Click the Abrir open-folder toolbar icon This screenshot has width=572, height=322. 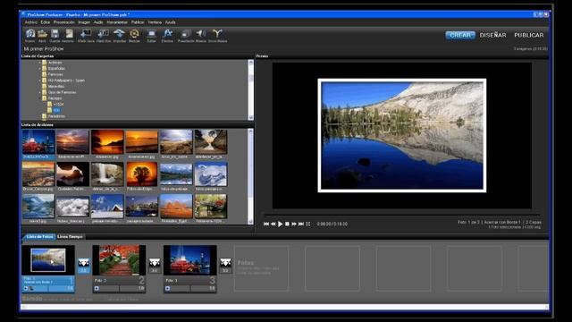coord(42,34)
